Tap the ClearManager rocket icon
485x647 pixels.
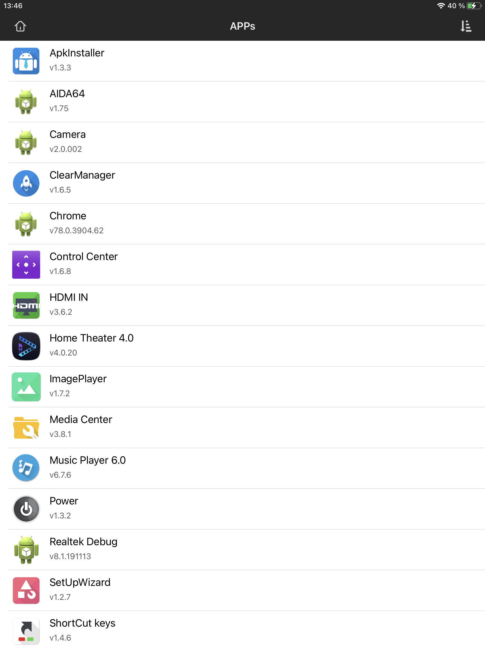pyautogui.click(x=26, y=183)
